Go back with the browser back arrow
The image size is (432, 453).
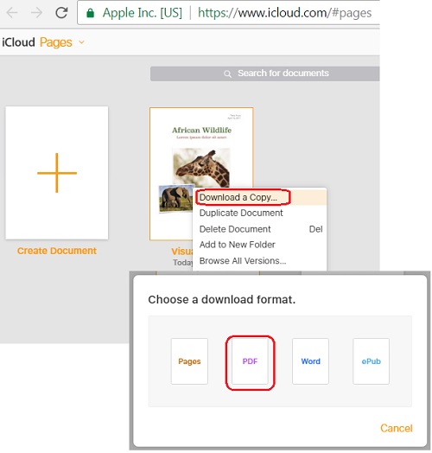[x=12, y=13]
